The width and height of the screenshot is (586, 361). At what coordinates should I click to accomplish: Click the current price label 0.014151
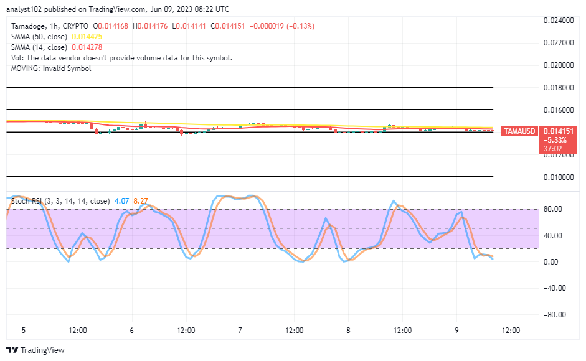(x=559, y=131)
